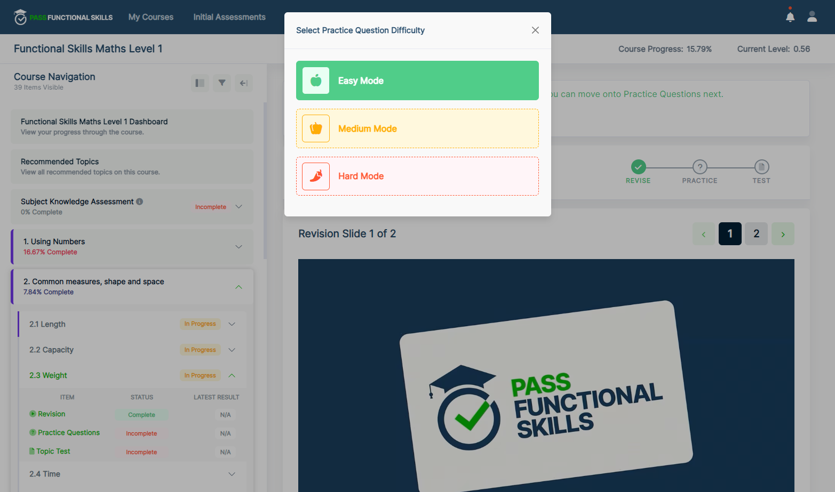Open My Courses menu
835x492 pixels.
[x=151, y=17]
